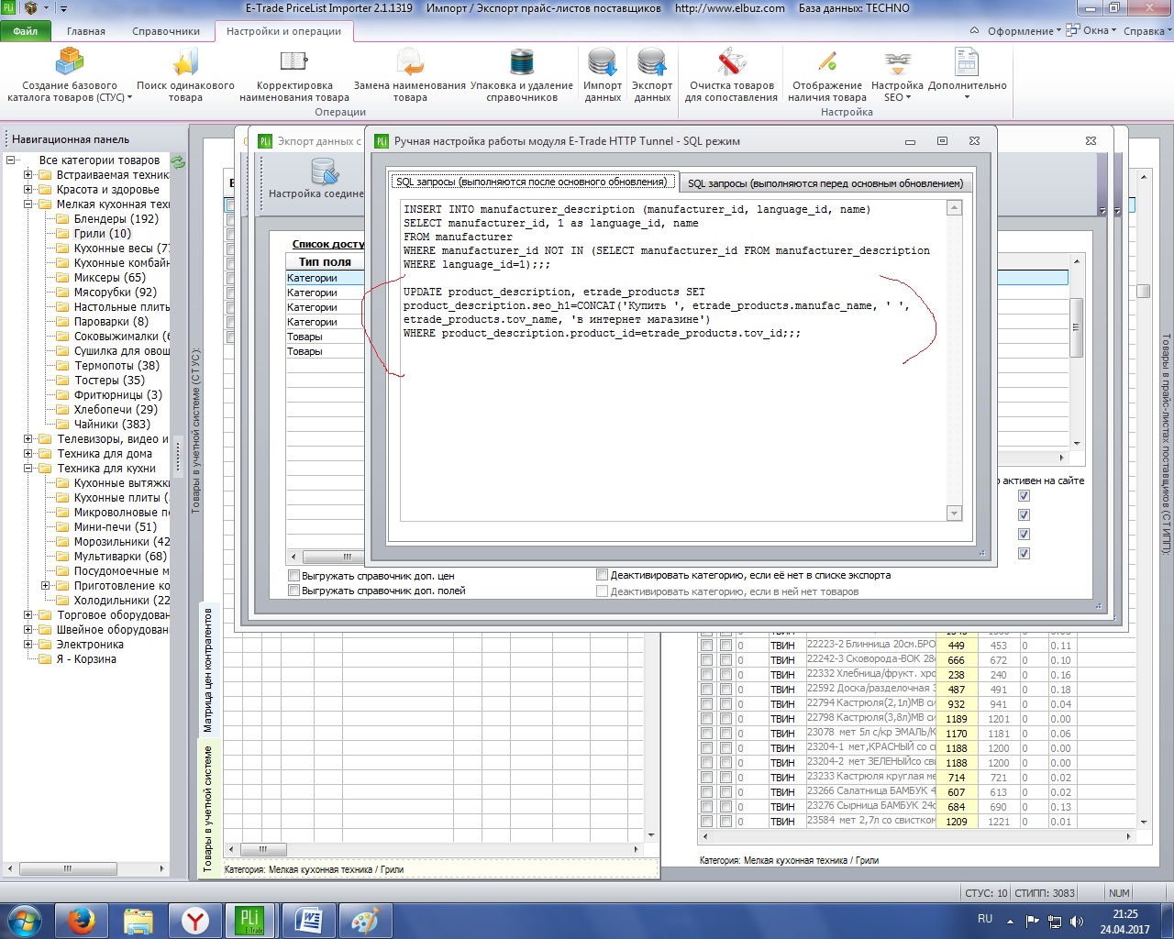Expand Приготовление кофе tree node
The height and width of the screenshot is (939, 1174).
46,586
